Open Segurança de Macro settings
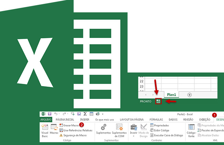 click(73, 135)
